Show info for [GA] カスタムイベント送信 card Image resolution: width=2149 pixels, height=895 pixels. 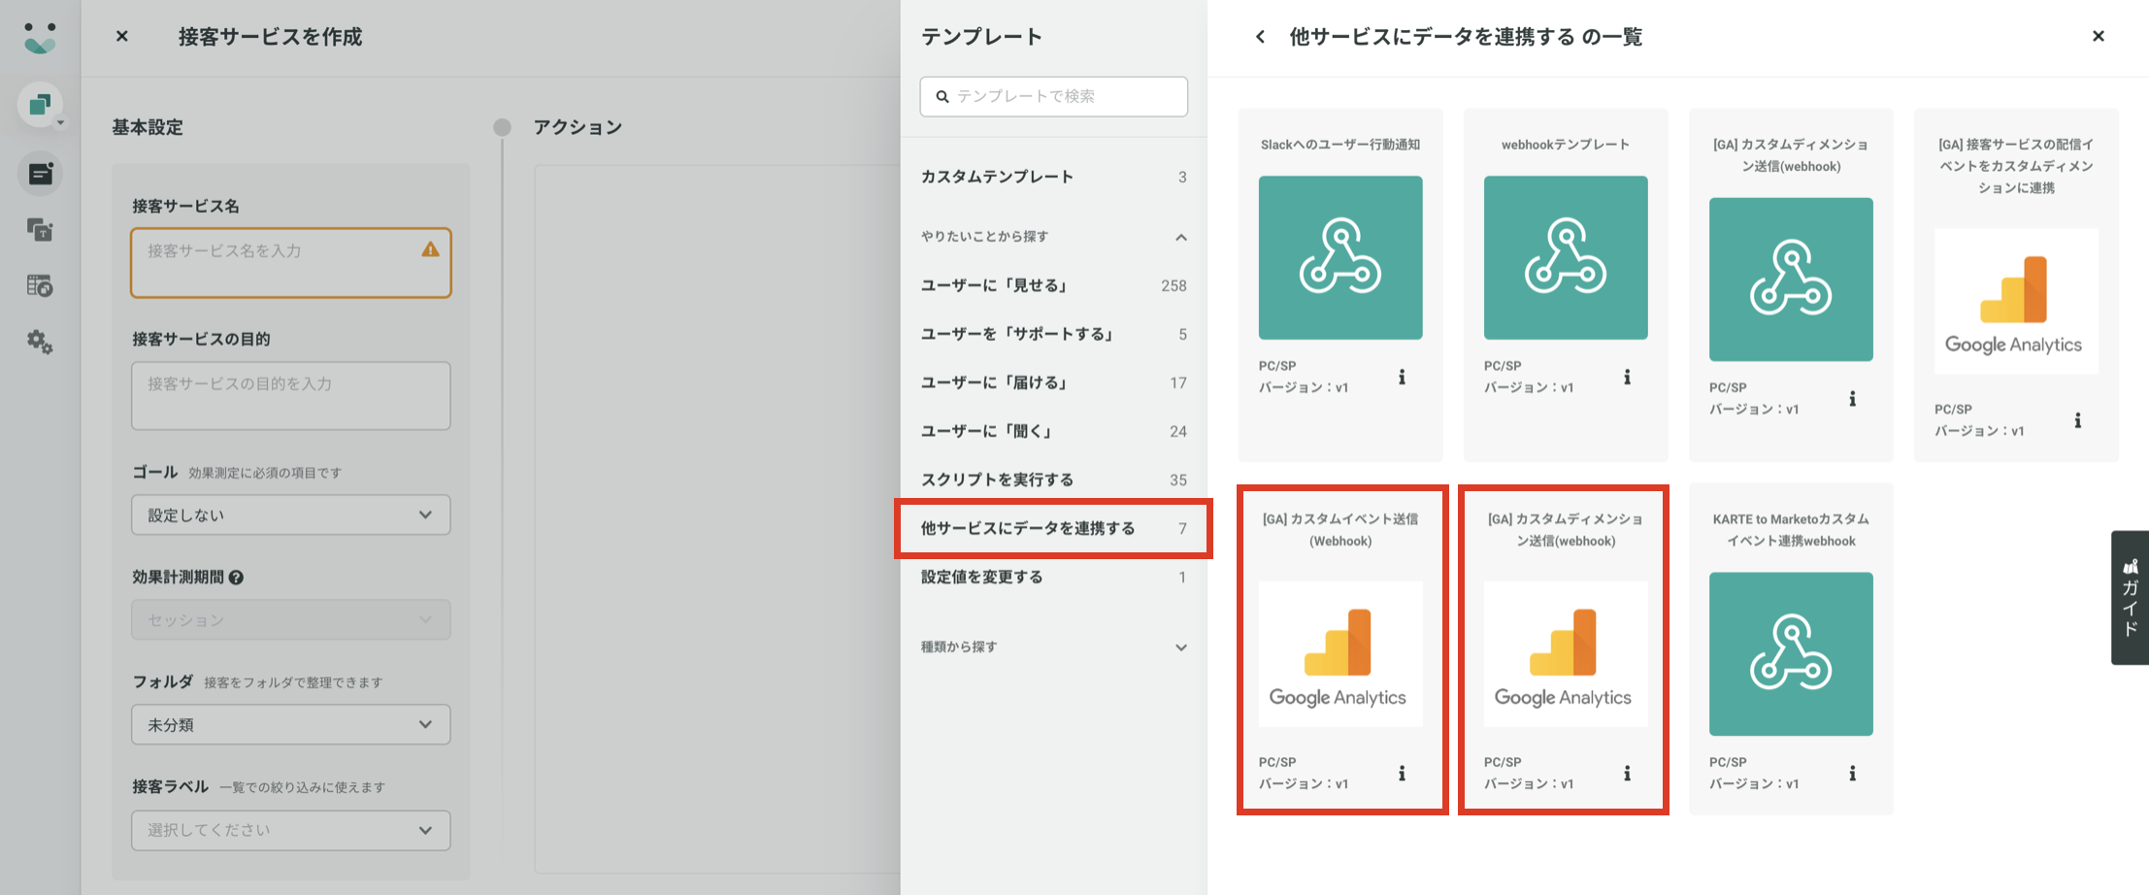click(x=1402, y=773)
